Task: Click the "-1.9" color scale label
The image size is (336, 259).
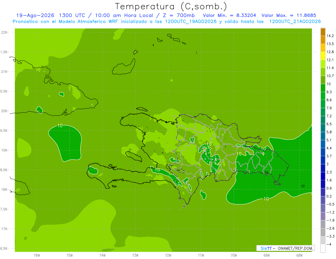Action: point(330,220)
